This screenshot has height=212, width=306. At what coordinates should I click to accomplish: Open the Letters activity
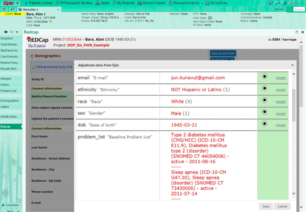tap(11, 107)
